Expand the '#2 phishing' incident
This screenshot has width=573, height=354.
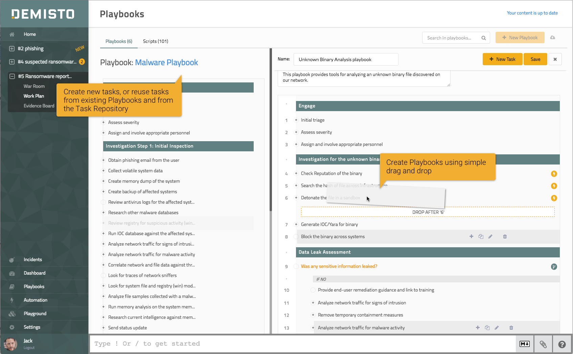tap(12, 49)
